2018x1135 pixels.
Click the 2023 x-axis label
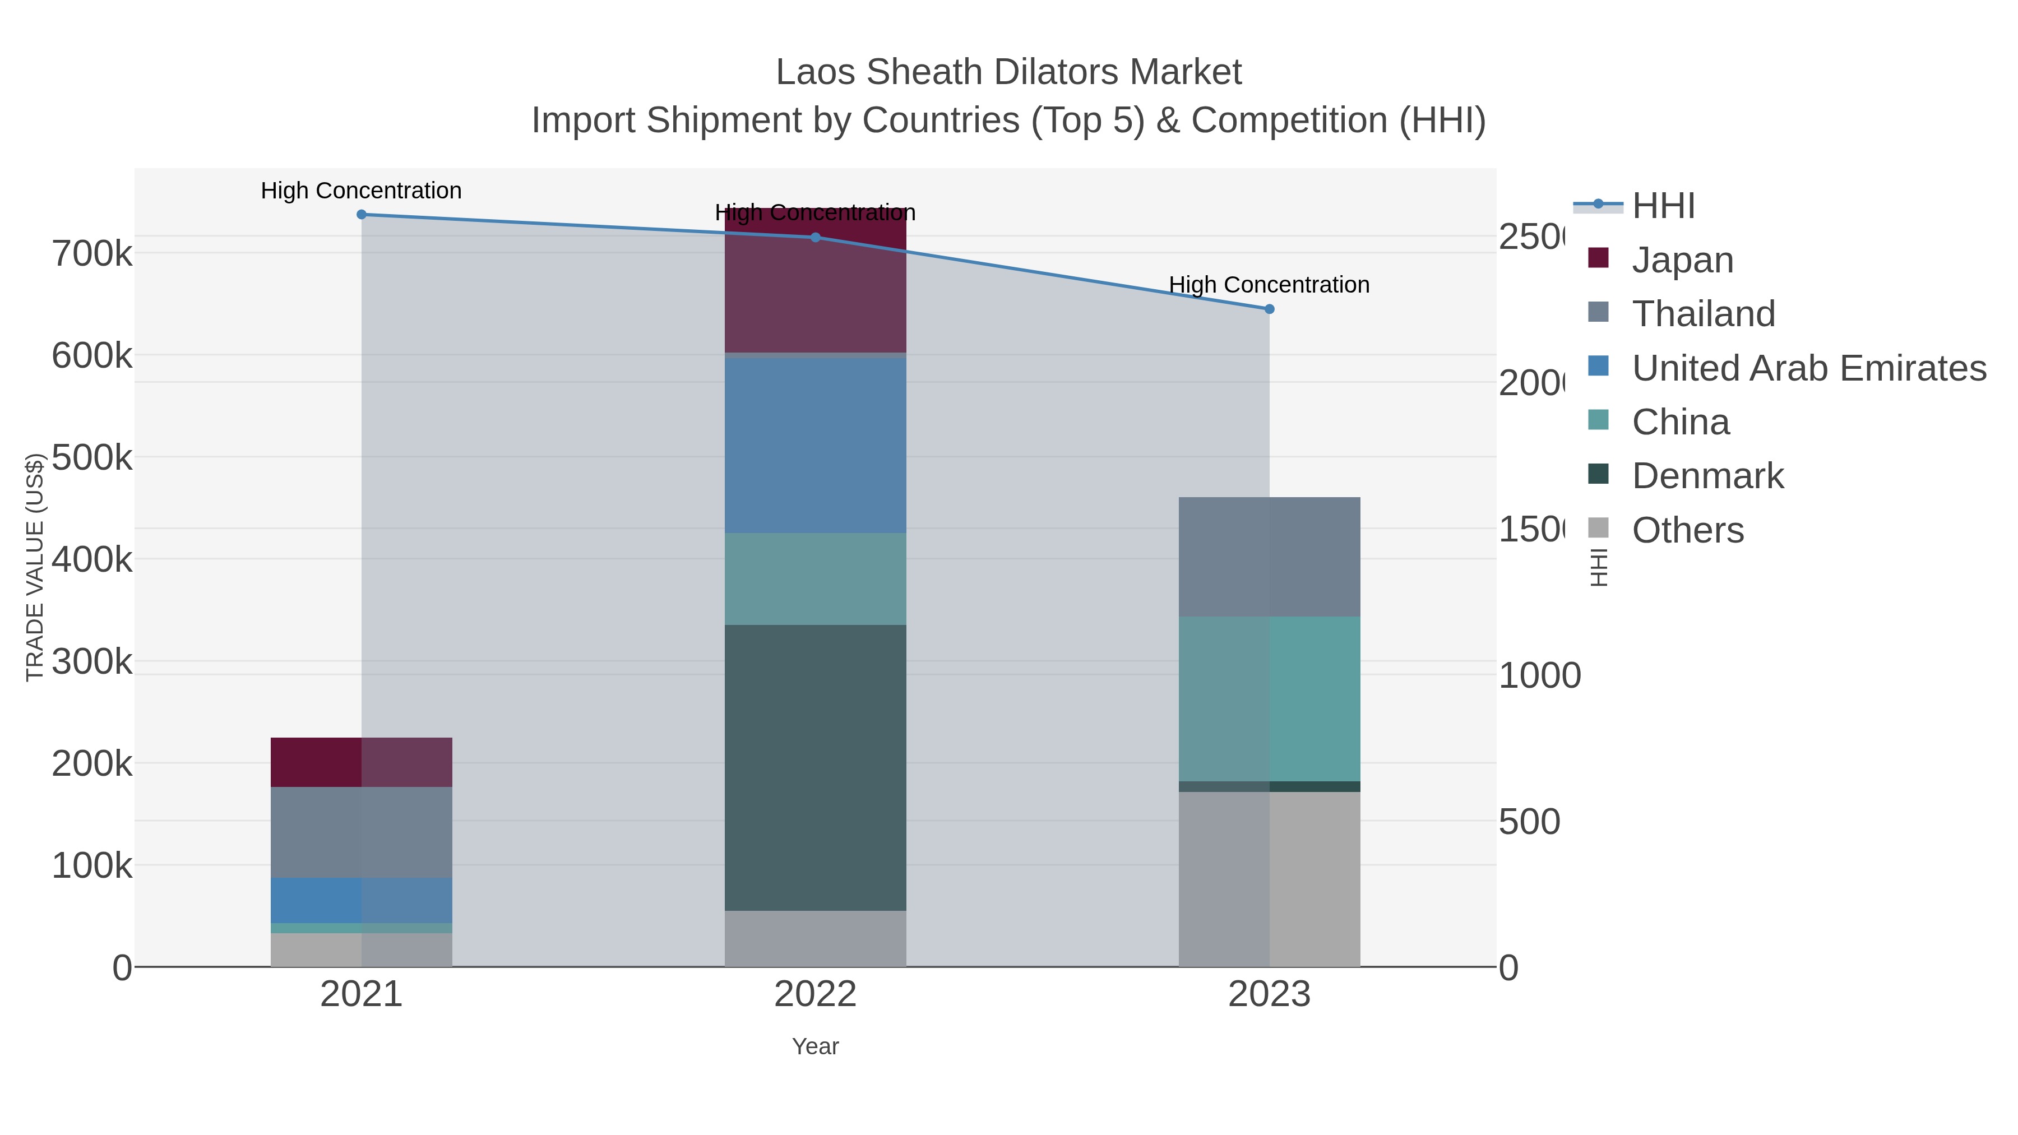click(1270, 995)
